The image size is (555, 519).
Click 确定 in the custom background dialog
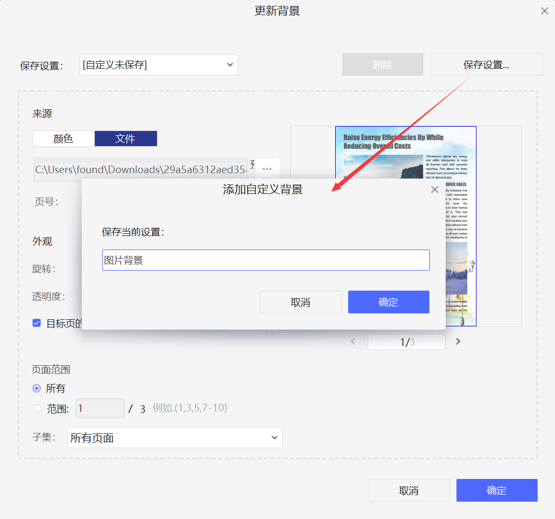pos(388,302)
